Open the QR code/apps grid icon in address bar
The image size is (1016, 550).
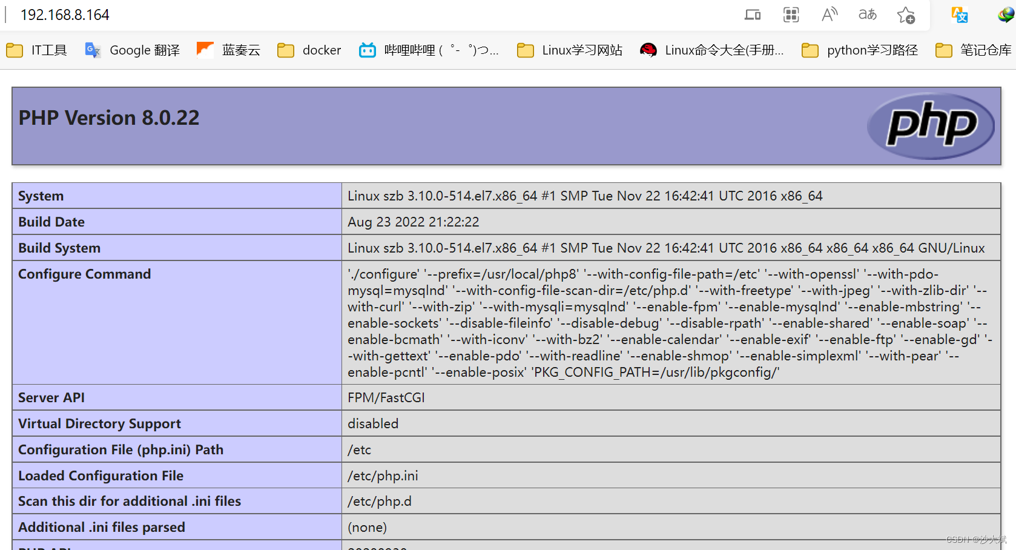[x=791, y=15]
